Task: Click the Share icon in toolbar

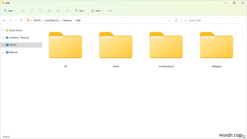Action: (58, 11)
